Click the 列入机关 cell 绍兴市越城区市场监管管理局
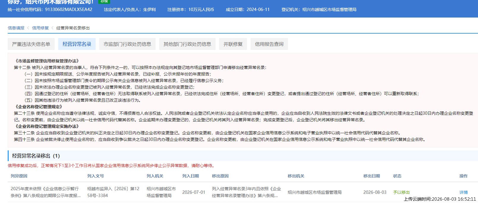The height and width of the screenshot is (203, 478). click(161, 192)
